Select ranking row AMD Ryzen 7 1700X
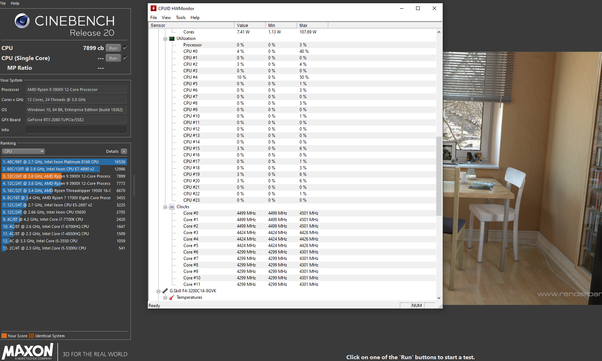 coord(64,198)
